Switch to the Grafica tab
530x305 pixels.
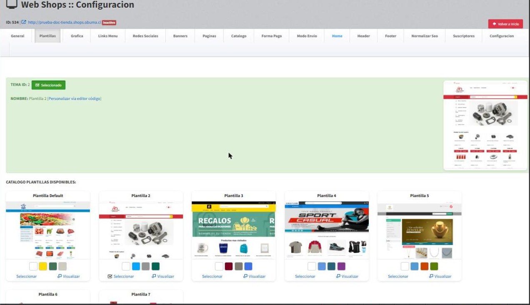click(x=77, y=36)
